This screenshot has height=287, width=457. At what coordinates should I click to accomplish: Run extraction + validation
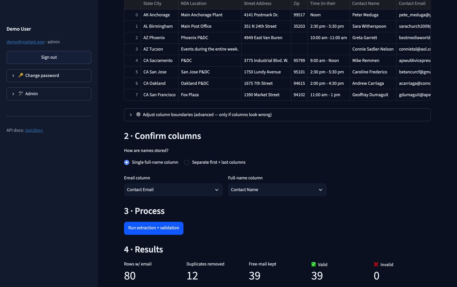154,228
